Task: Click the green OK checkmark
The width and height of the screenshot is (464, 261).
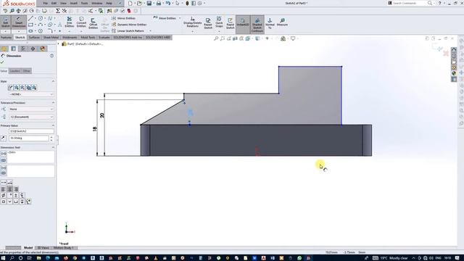Action: click(x=2, y=62)
